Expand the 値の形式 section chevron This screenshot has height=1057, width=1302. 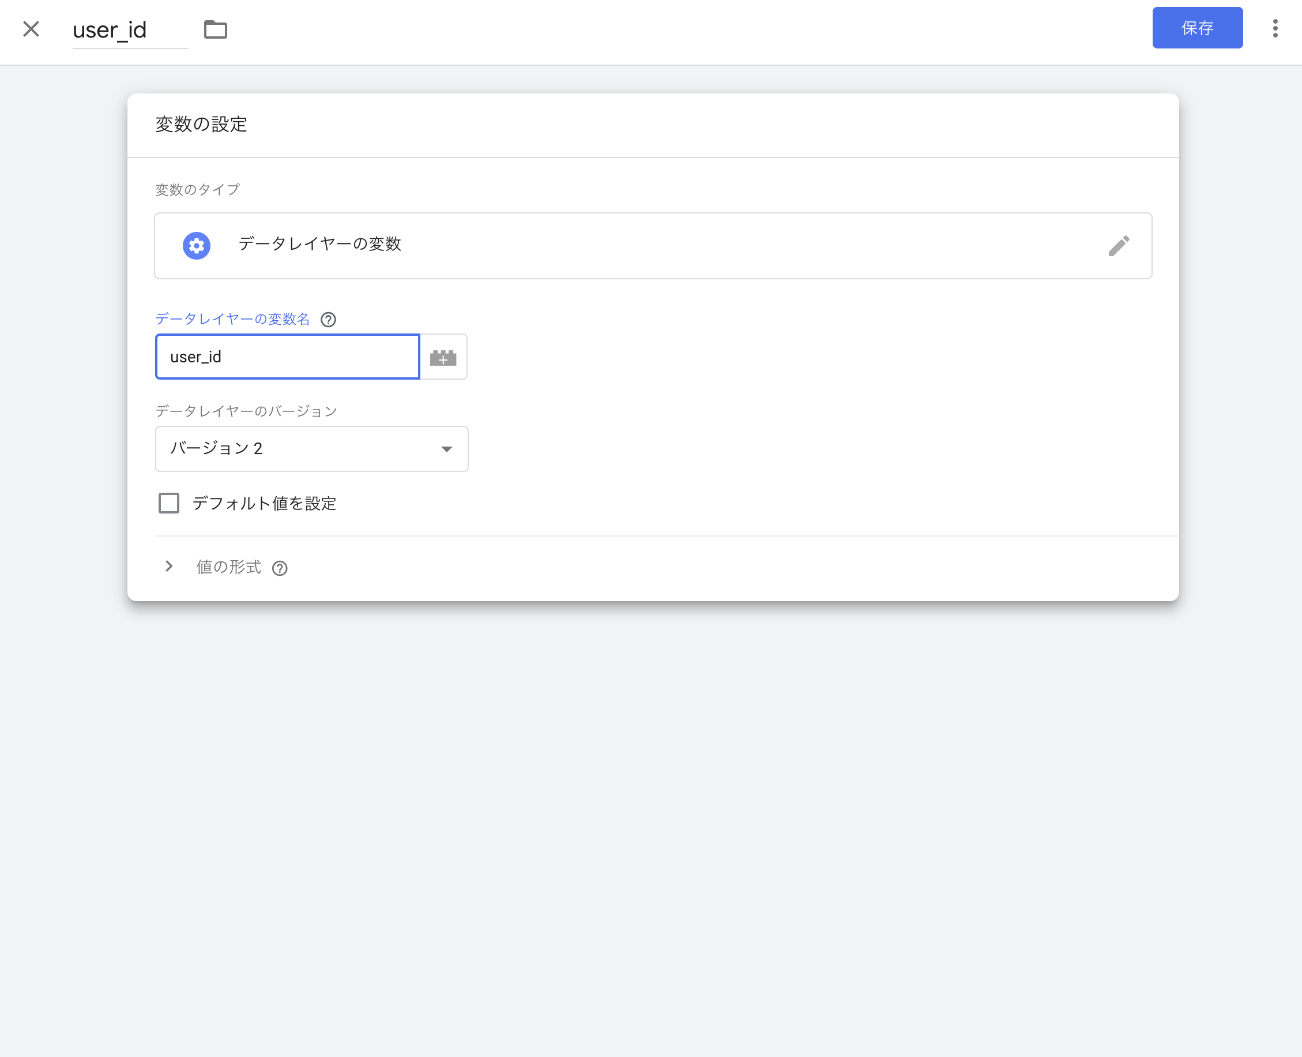pyautogui.click(x=169, y=567)
